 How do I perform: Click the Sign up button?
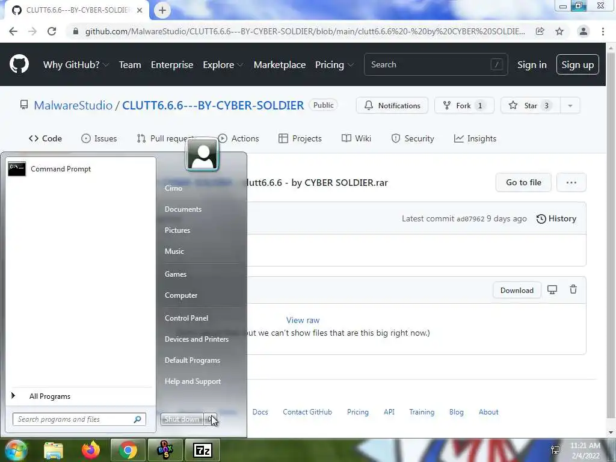(x=577, y=64)
